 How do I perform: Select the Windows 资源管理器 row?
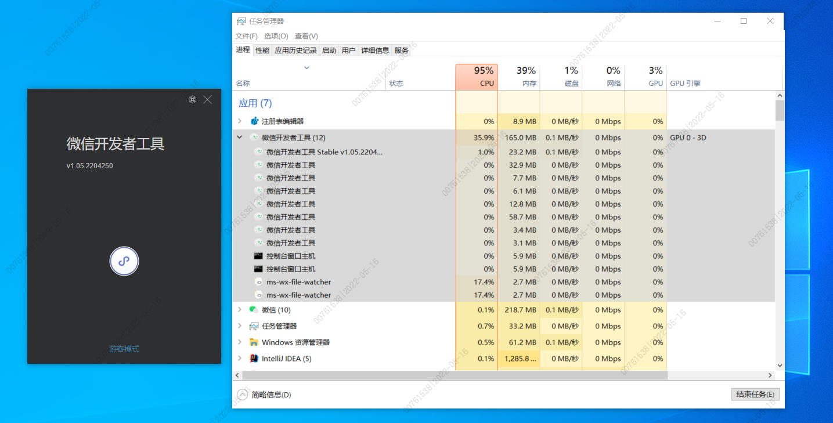(503, 342)
